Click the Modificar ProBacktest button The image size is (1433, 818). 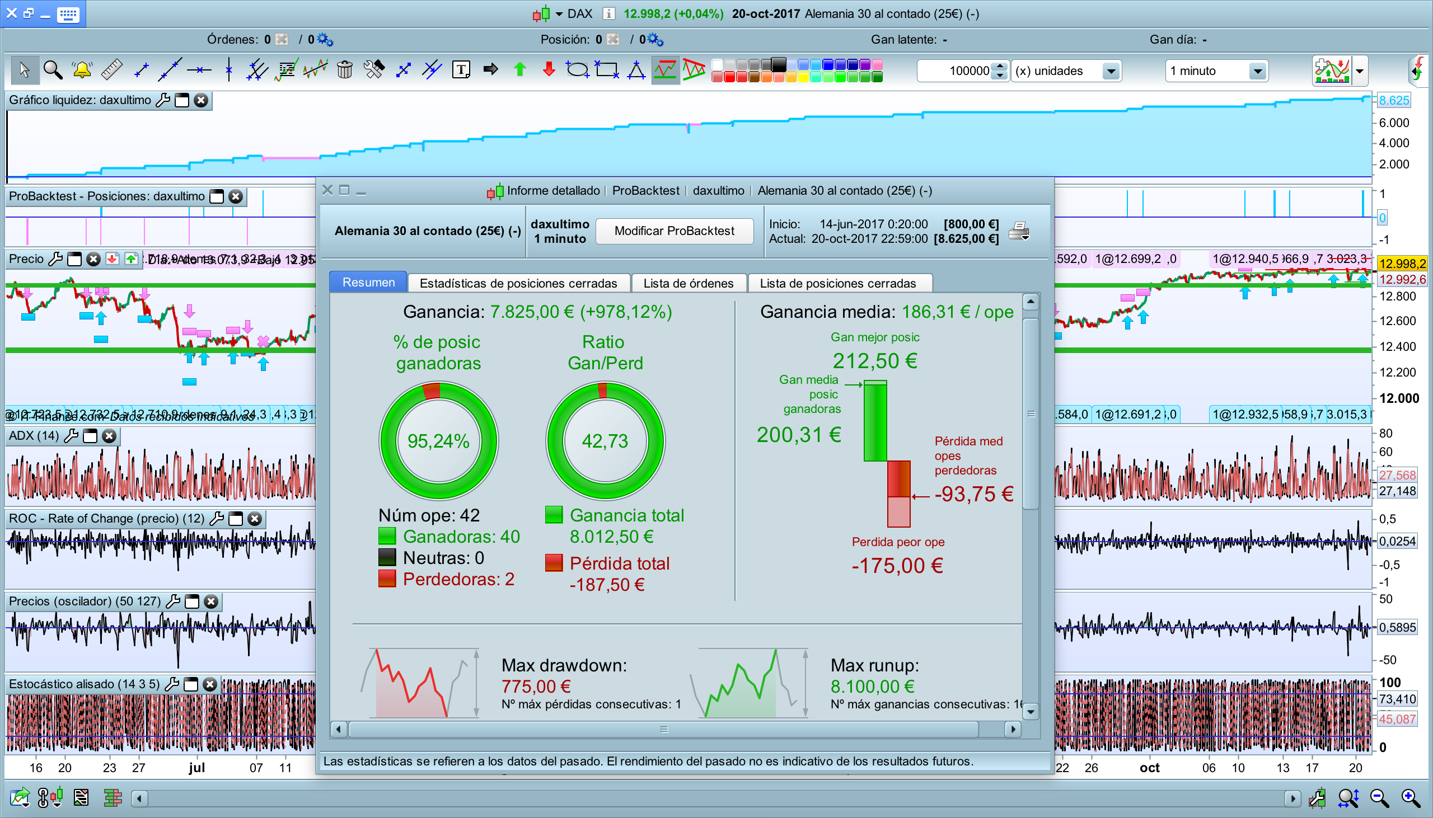pos(674,231)
